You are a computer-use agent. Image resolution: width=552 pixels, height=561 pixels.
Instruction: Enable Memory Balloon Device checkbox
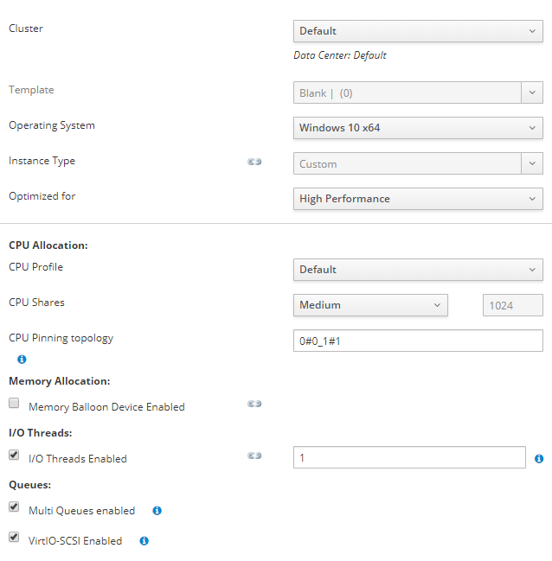click(14, 403)
